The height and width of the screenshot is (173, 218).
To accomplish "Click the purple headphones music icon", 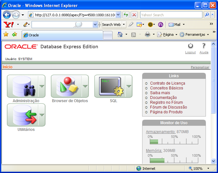I will point(161,25).
